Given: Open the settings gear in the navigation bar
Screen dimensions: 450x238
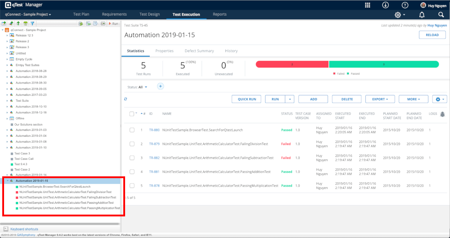Looking at the screenshot, I should [398, 15].
